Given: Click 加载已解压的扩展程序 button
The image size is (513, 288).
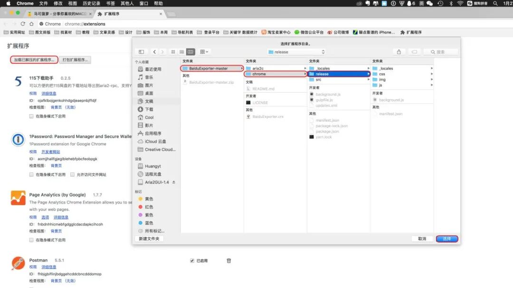Looking at the screenshot, I should click(34, 61).
